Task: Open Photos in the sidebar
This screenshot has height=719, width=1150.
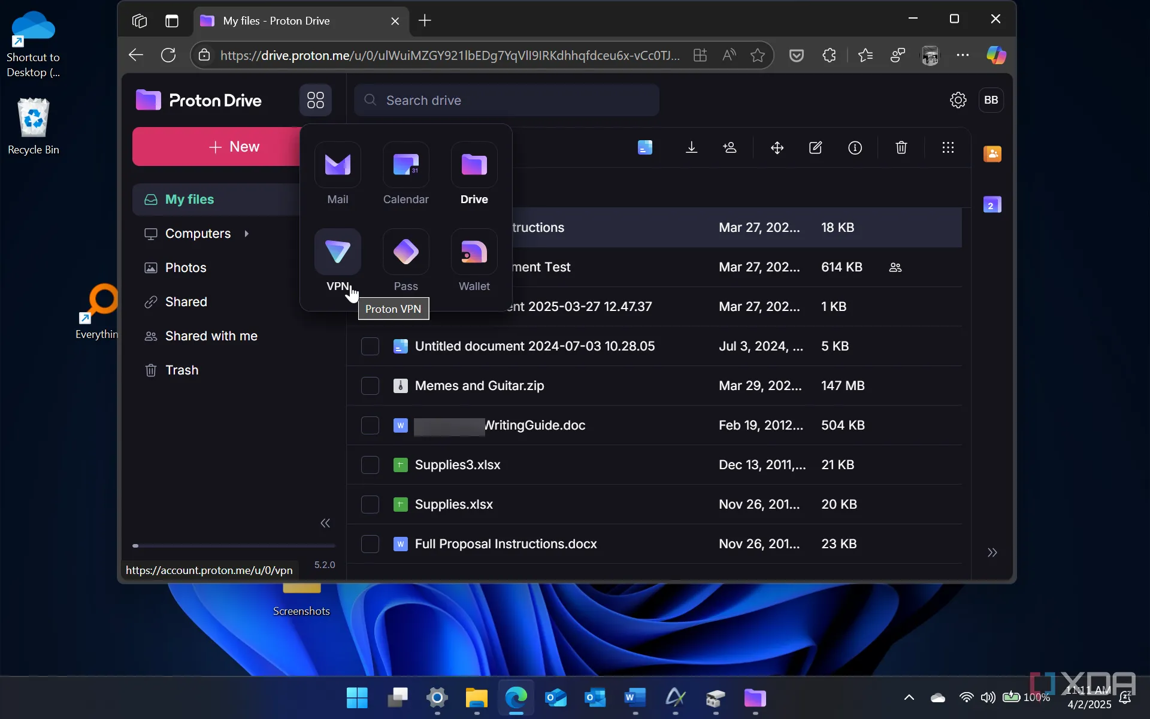Action: point(186,268)
